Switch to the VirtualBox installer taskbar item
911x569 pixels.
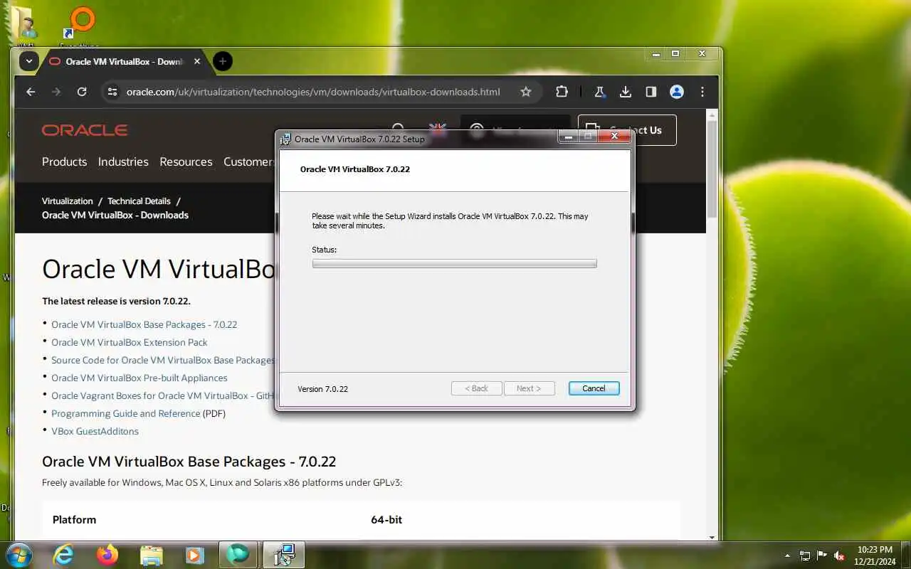tap(284, 555)
